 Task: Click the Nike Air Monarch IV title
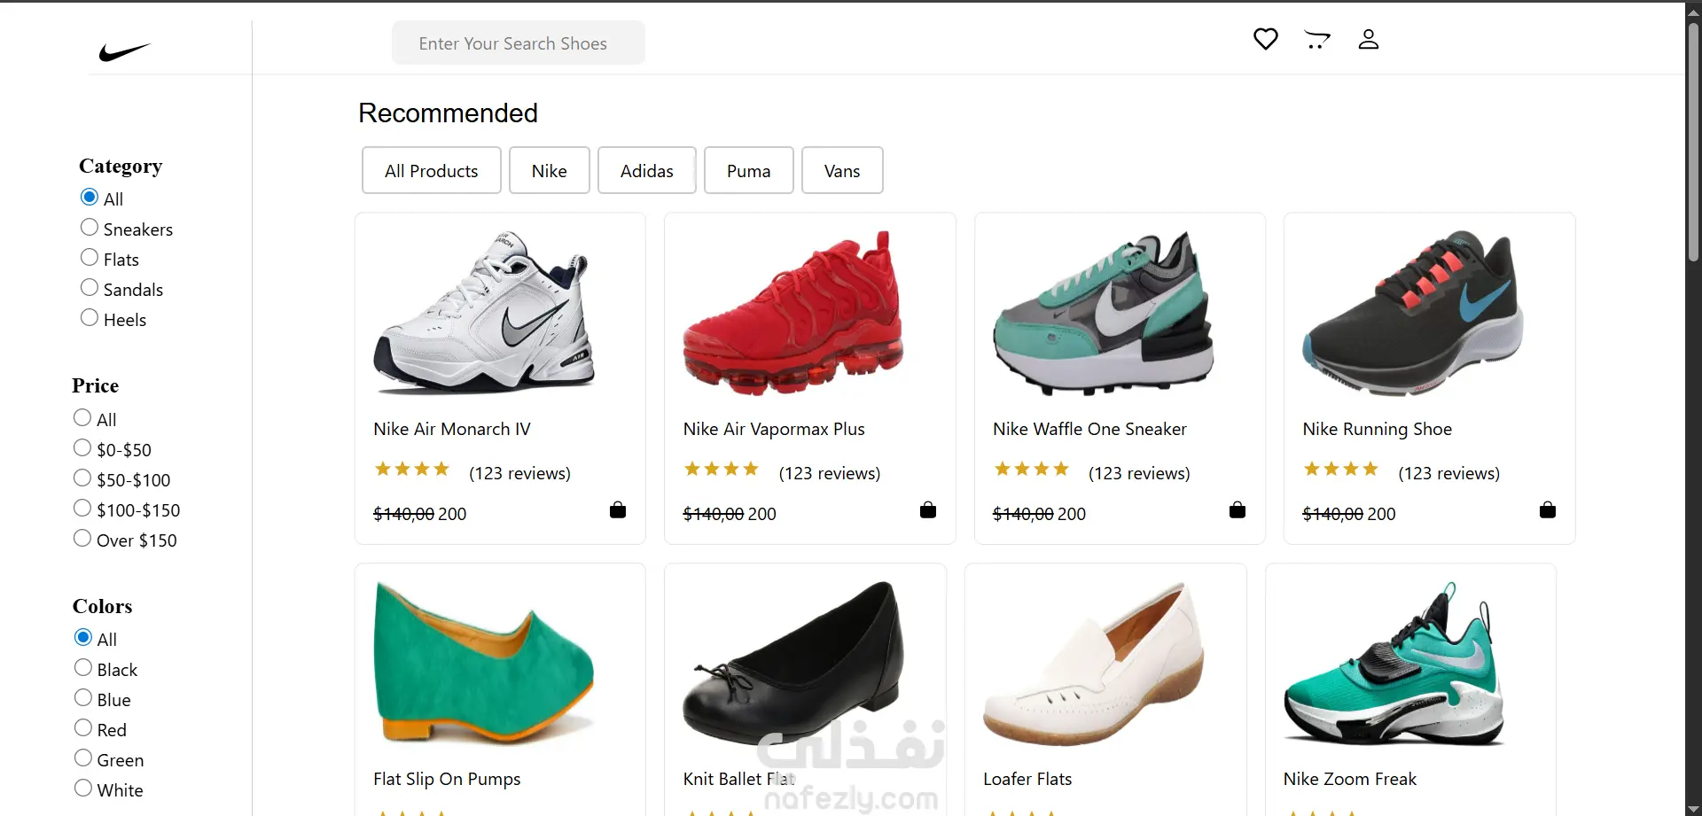[x=452, y=429]
